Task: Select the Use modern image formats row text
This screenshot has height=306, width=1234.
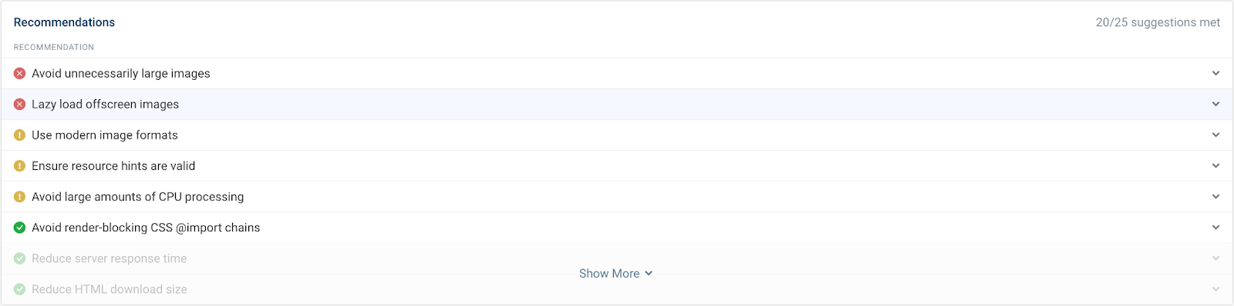Action: 105,135
